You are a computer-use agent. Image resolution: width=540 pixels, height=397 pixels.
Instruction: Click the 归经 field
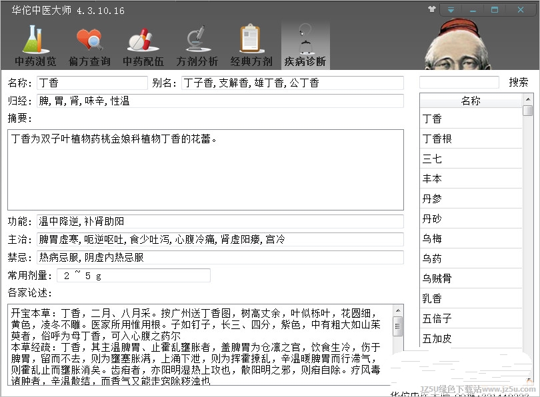click(220, 101)
